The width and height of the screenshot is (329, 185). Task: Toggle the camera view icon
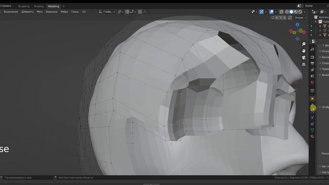(x=304, y=58)
